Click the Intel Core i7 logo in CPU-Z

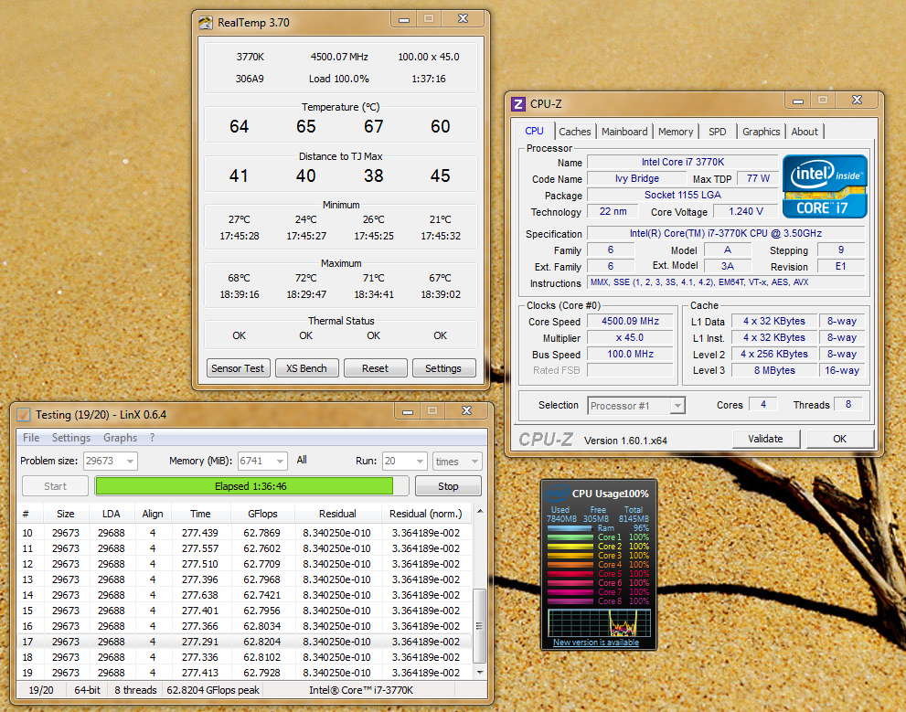click(x=825, y=186)
